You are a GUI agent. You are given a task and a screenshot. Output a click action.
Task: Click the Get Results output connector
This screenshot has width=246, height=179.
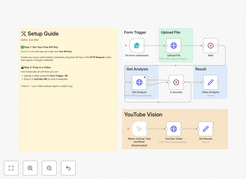tap(213, 129)
